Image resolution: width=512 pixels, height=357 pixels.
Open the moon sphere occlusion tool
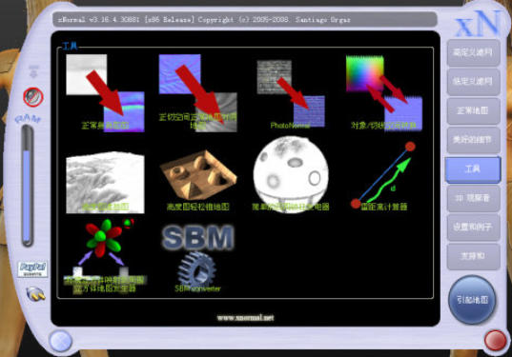click(x=291, y=175)
